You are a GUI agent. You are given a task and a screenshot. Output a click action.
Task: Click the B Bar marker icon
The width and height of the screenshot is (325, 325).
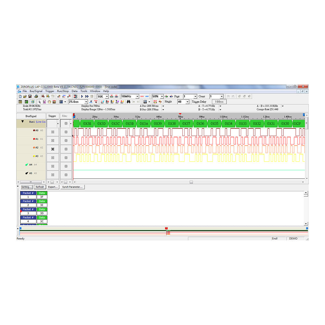click(x=112, y=102)
